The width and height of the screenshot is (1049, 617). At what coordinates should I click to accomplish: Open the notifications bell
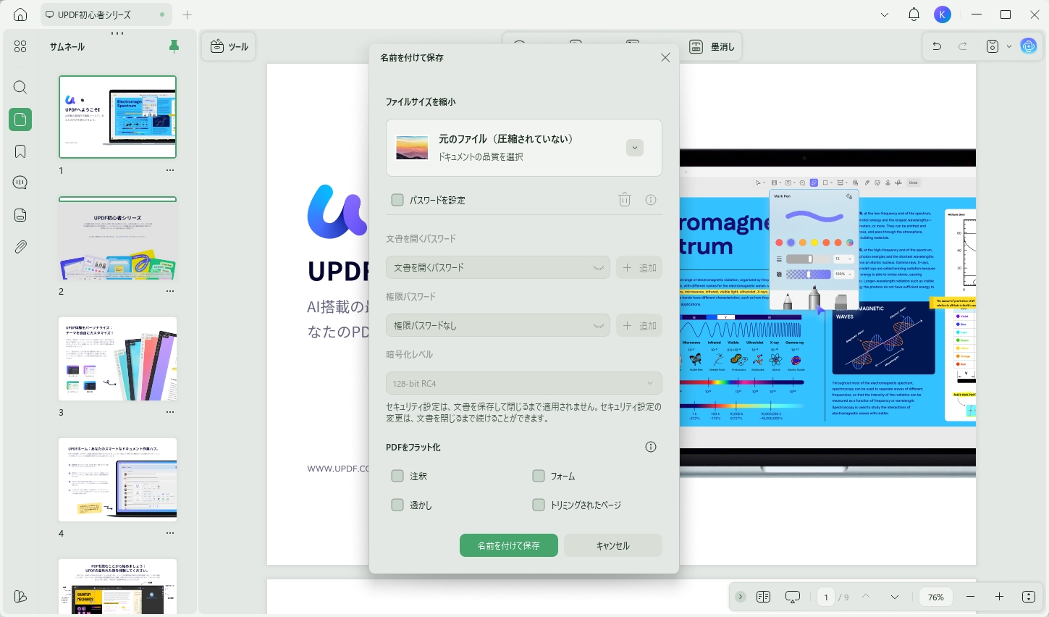[x=914, y=14]
